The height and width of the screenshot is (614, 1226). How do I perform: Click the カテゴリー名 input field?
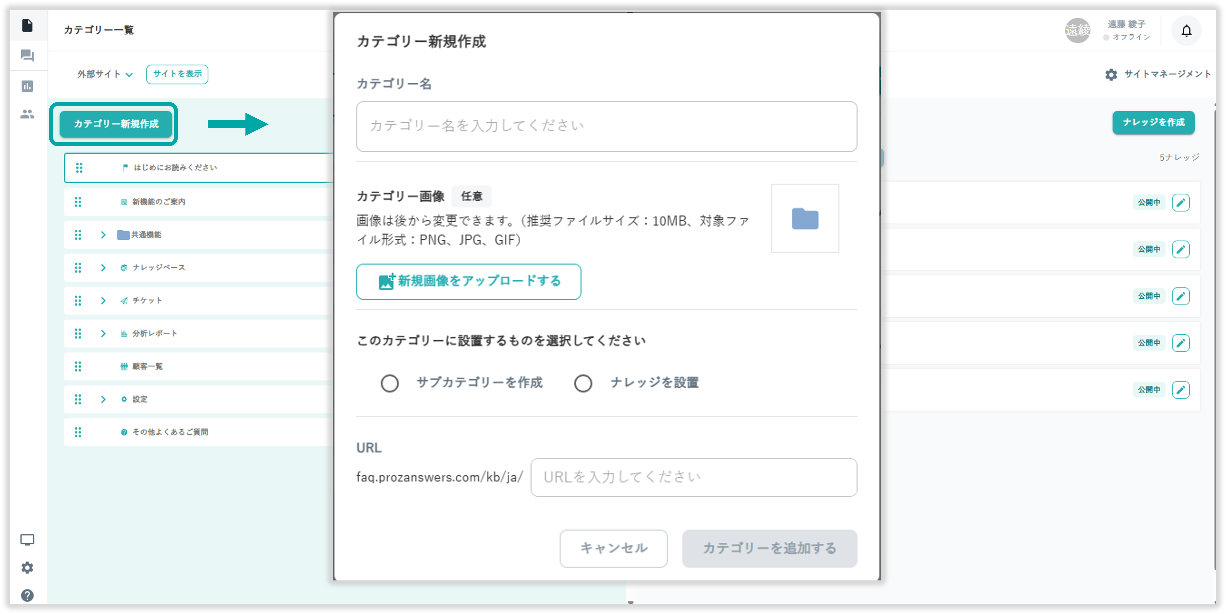tap(606, 126)
